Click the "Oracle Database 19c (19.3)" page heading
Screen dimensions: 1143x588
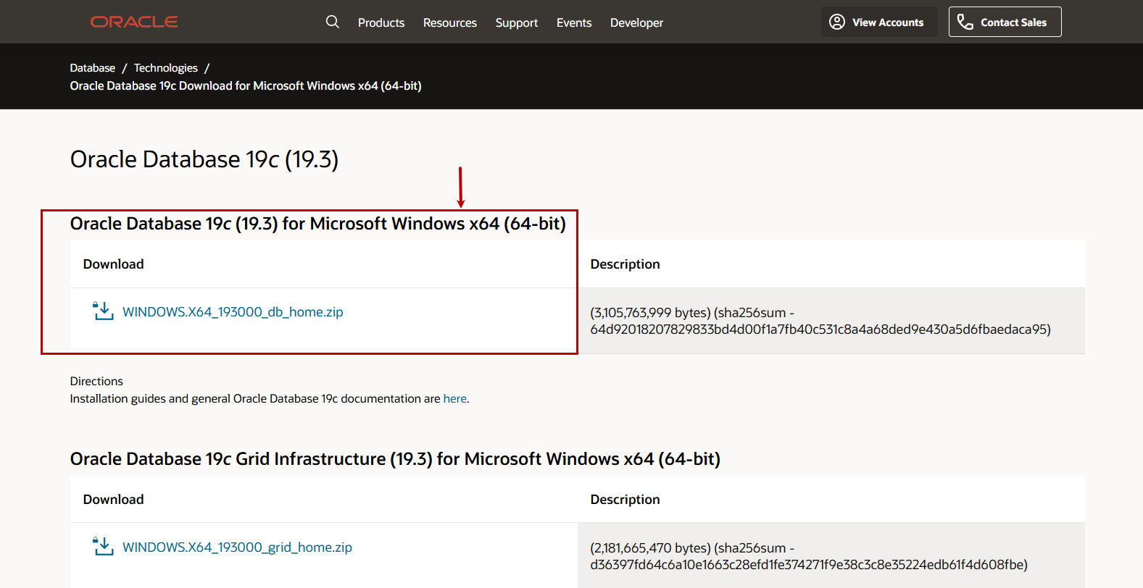click(x=204, y=159)
